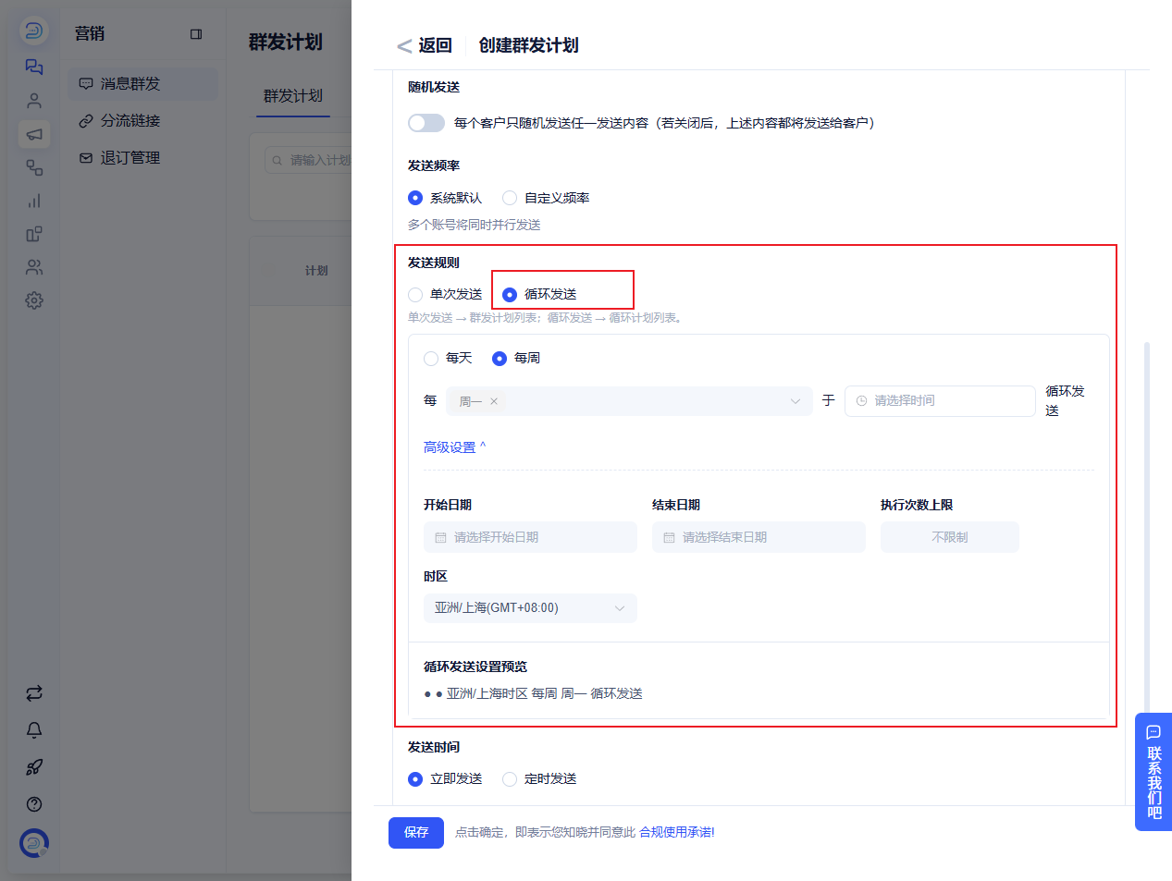
Task: Select the 立即发送 radio button
Action: pos(415,779)
